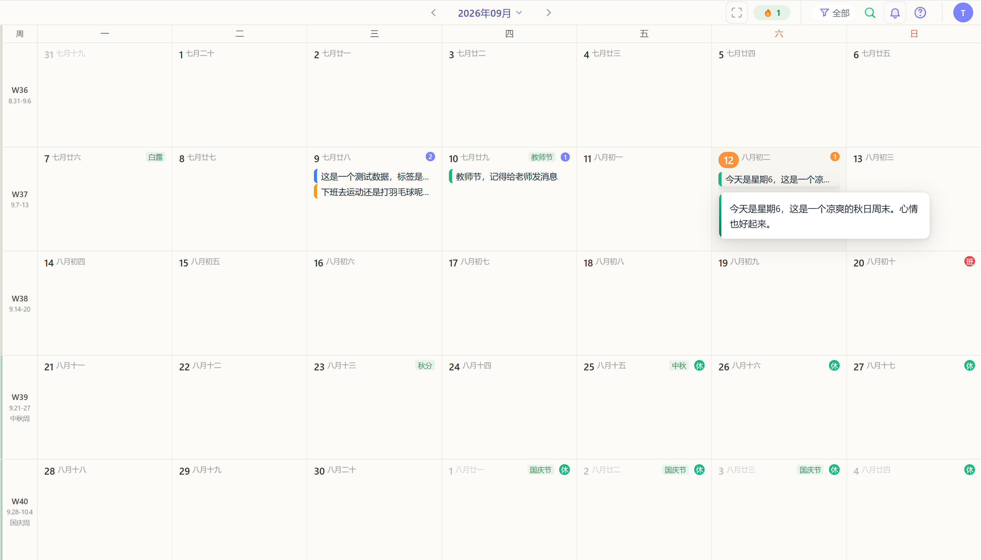Select September 15 cell
Image resolution: width=981 pixels, height=560 pixels.
240,303
